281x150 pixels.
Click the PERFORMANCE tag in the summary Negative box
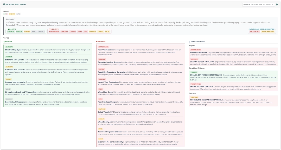coord(54,31)
